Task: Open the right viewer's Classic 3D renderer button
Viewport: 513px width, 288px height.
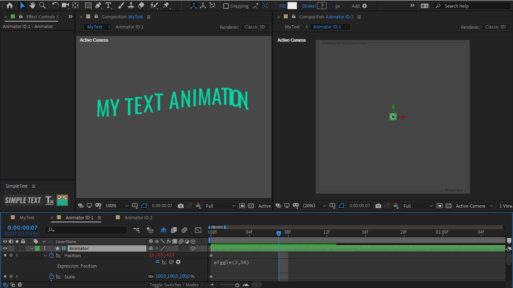Action: (x=495, y=27)
